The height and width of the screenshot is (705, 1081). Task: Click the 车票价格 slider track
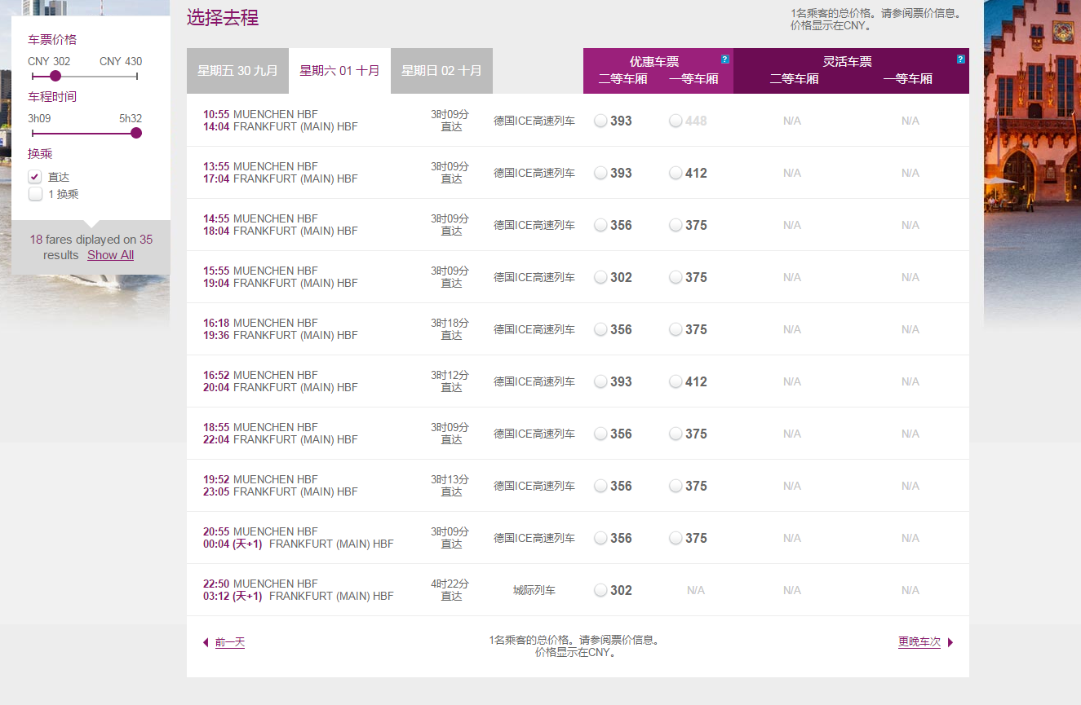coord(85,76)
